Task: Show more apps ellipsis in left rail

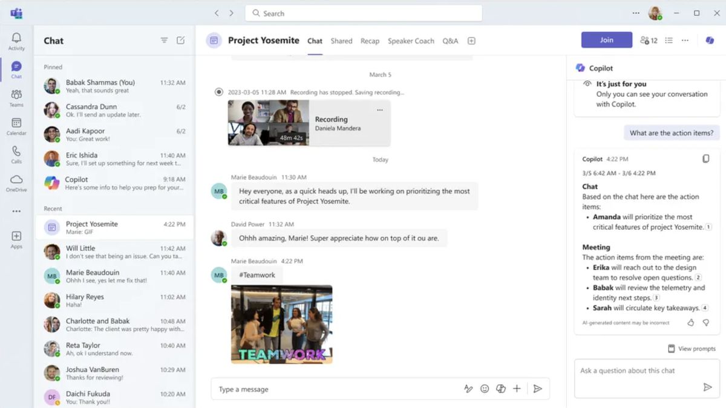Action: pyautogui.click(x=16, y=212)
